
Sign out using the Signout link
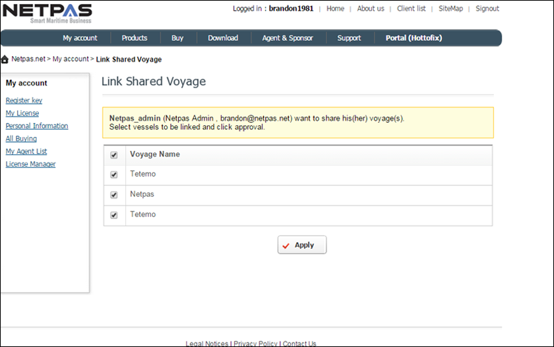pos(487,9)
